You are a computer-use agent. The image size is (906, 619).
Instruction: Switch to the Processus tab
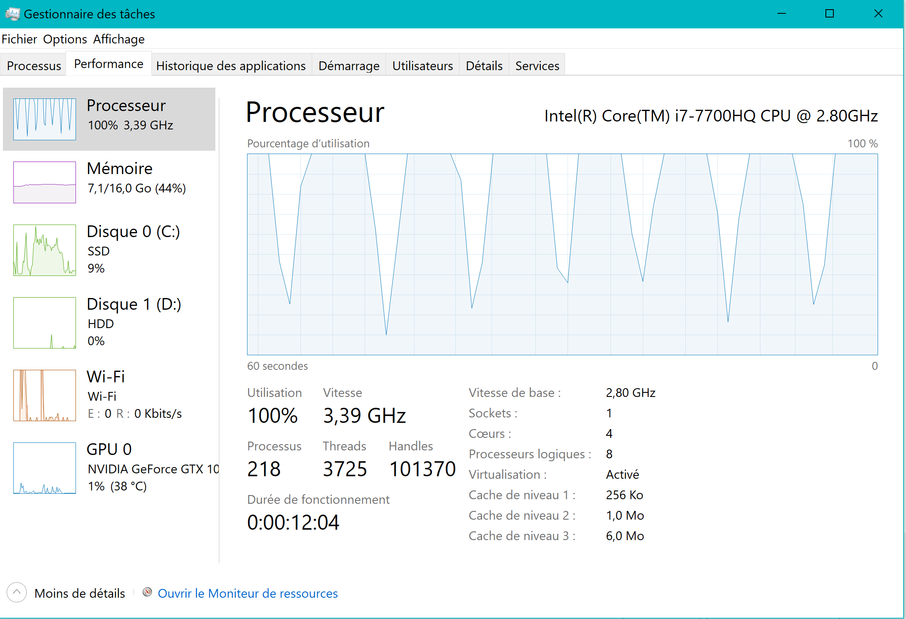(34, 66)
